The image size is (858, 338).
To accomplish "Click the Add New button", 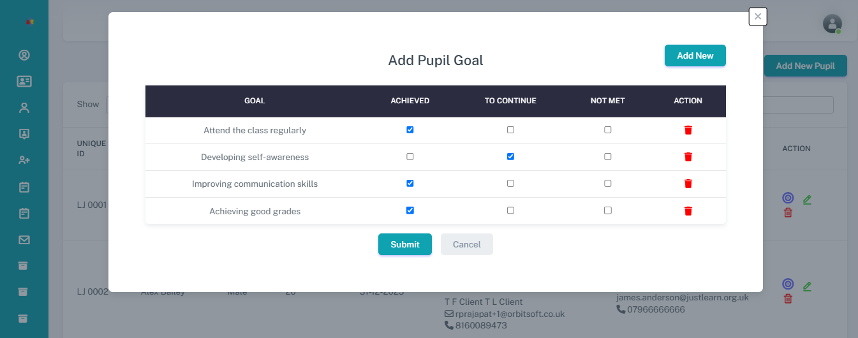I will (695, 55).
